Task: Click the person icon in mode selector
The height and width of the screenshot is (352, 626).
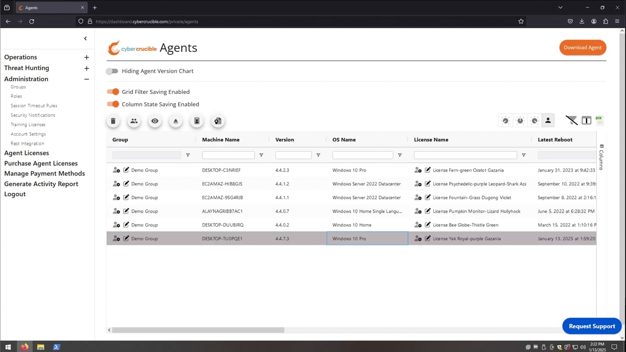Action: click(548, 120)
